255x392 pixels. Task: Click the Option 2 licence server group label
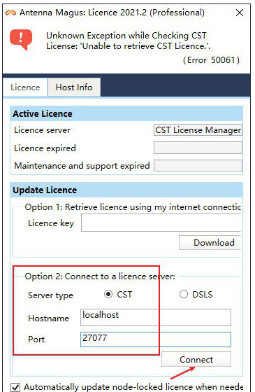point(100,276)
